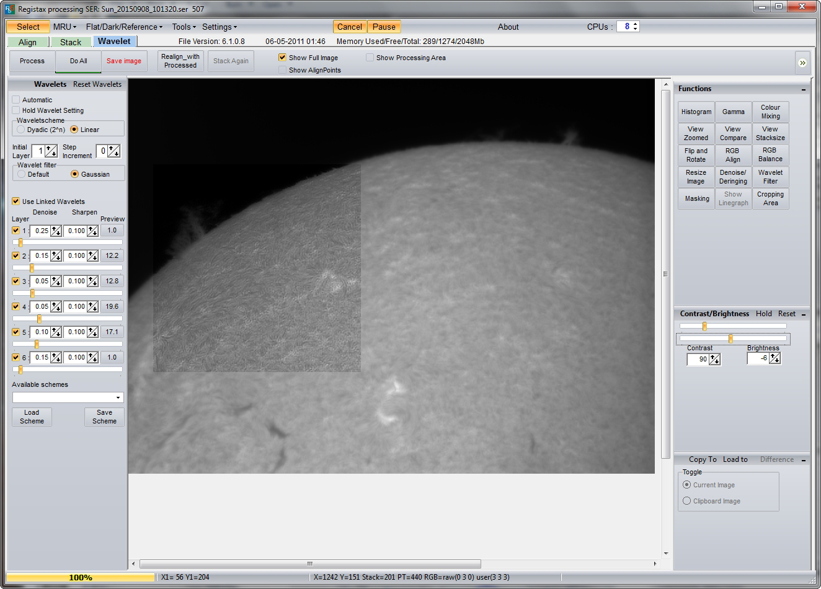Enable Show Processing Area checkbox
The width and height of the screenshot is (821, 589).
point(370,58)
